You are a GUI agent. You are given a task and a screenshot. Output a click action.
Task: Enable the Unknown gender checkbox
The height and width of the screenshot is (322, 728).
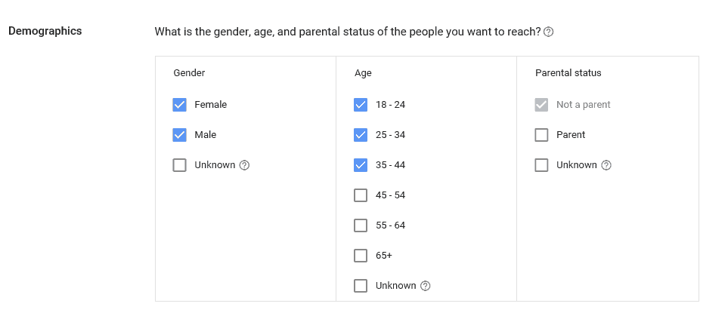point(180,165)
